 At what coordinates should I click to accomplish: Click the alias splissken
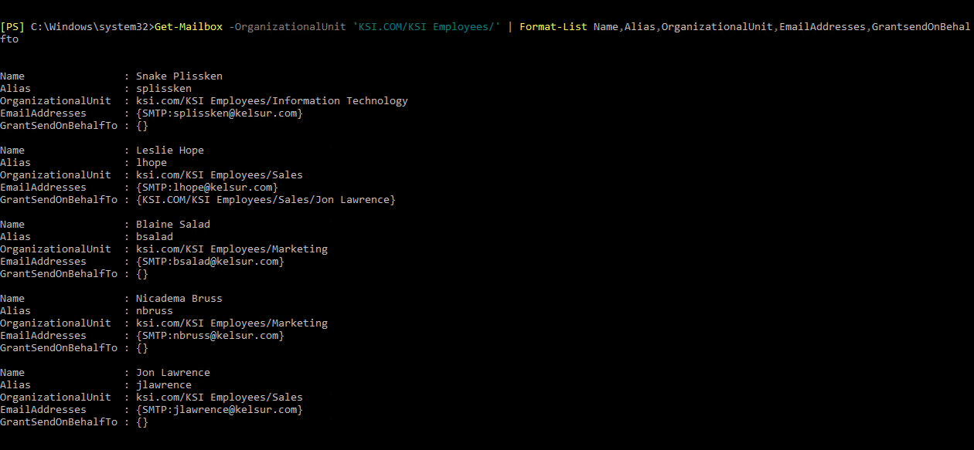coord(164,89)
